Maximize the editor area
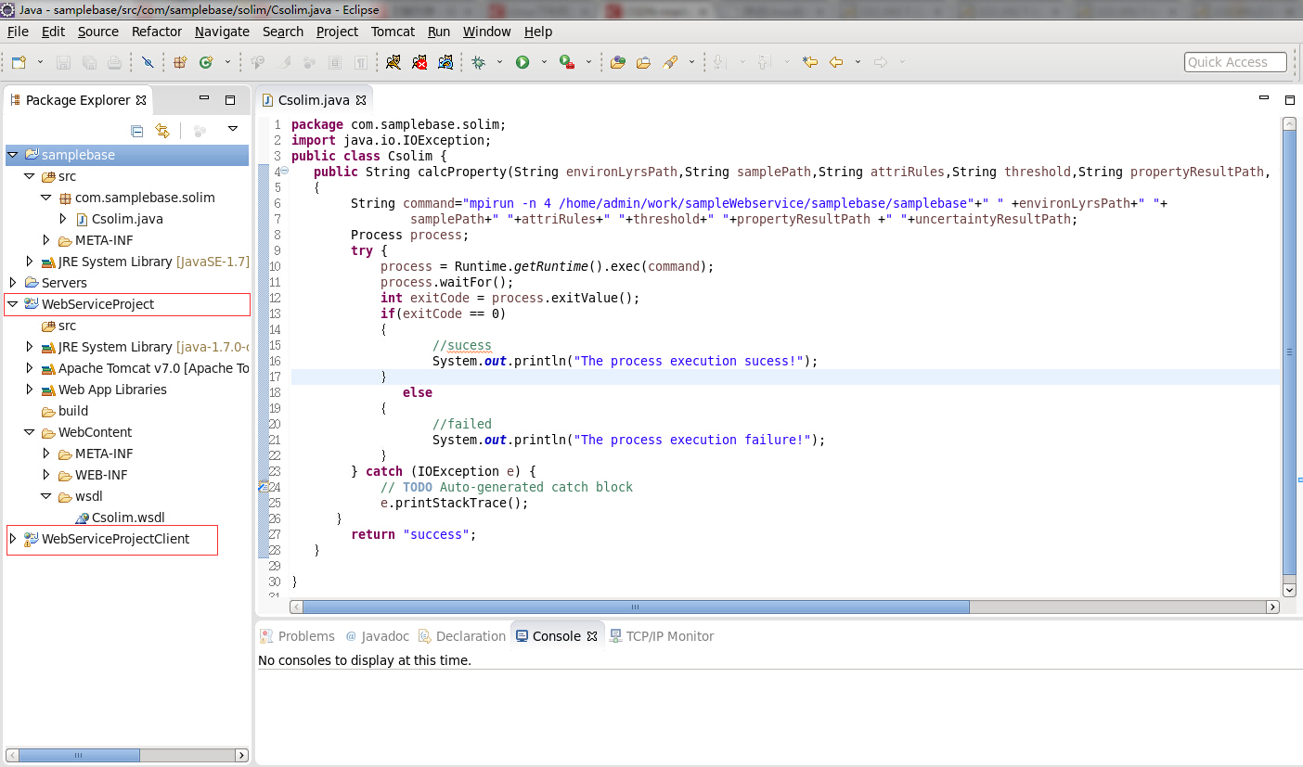This screenshot has height=767, width=1303. pos(1289,99)
